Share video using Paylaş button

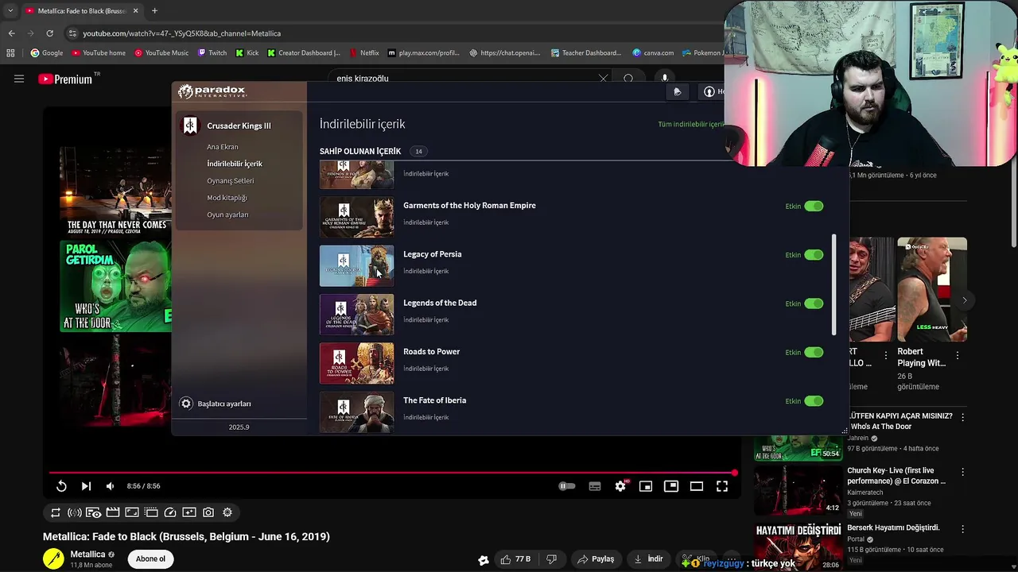pos(596,559)
